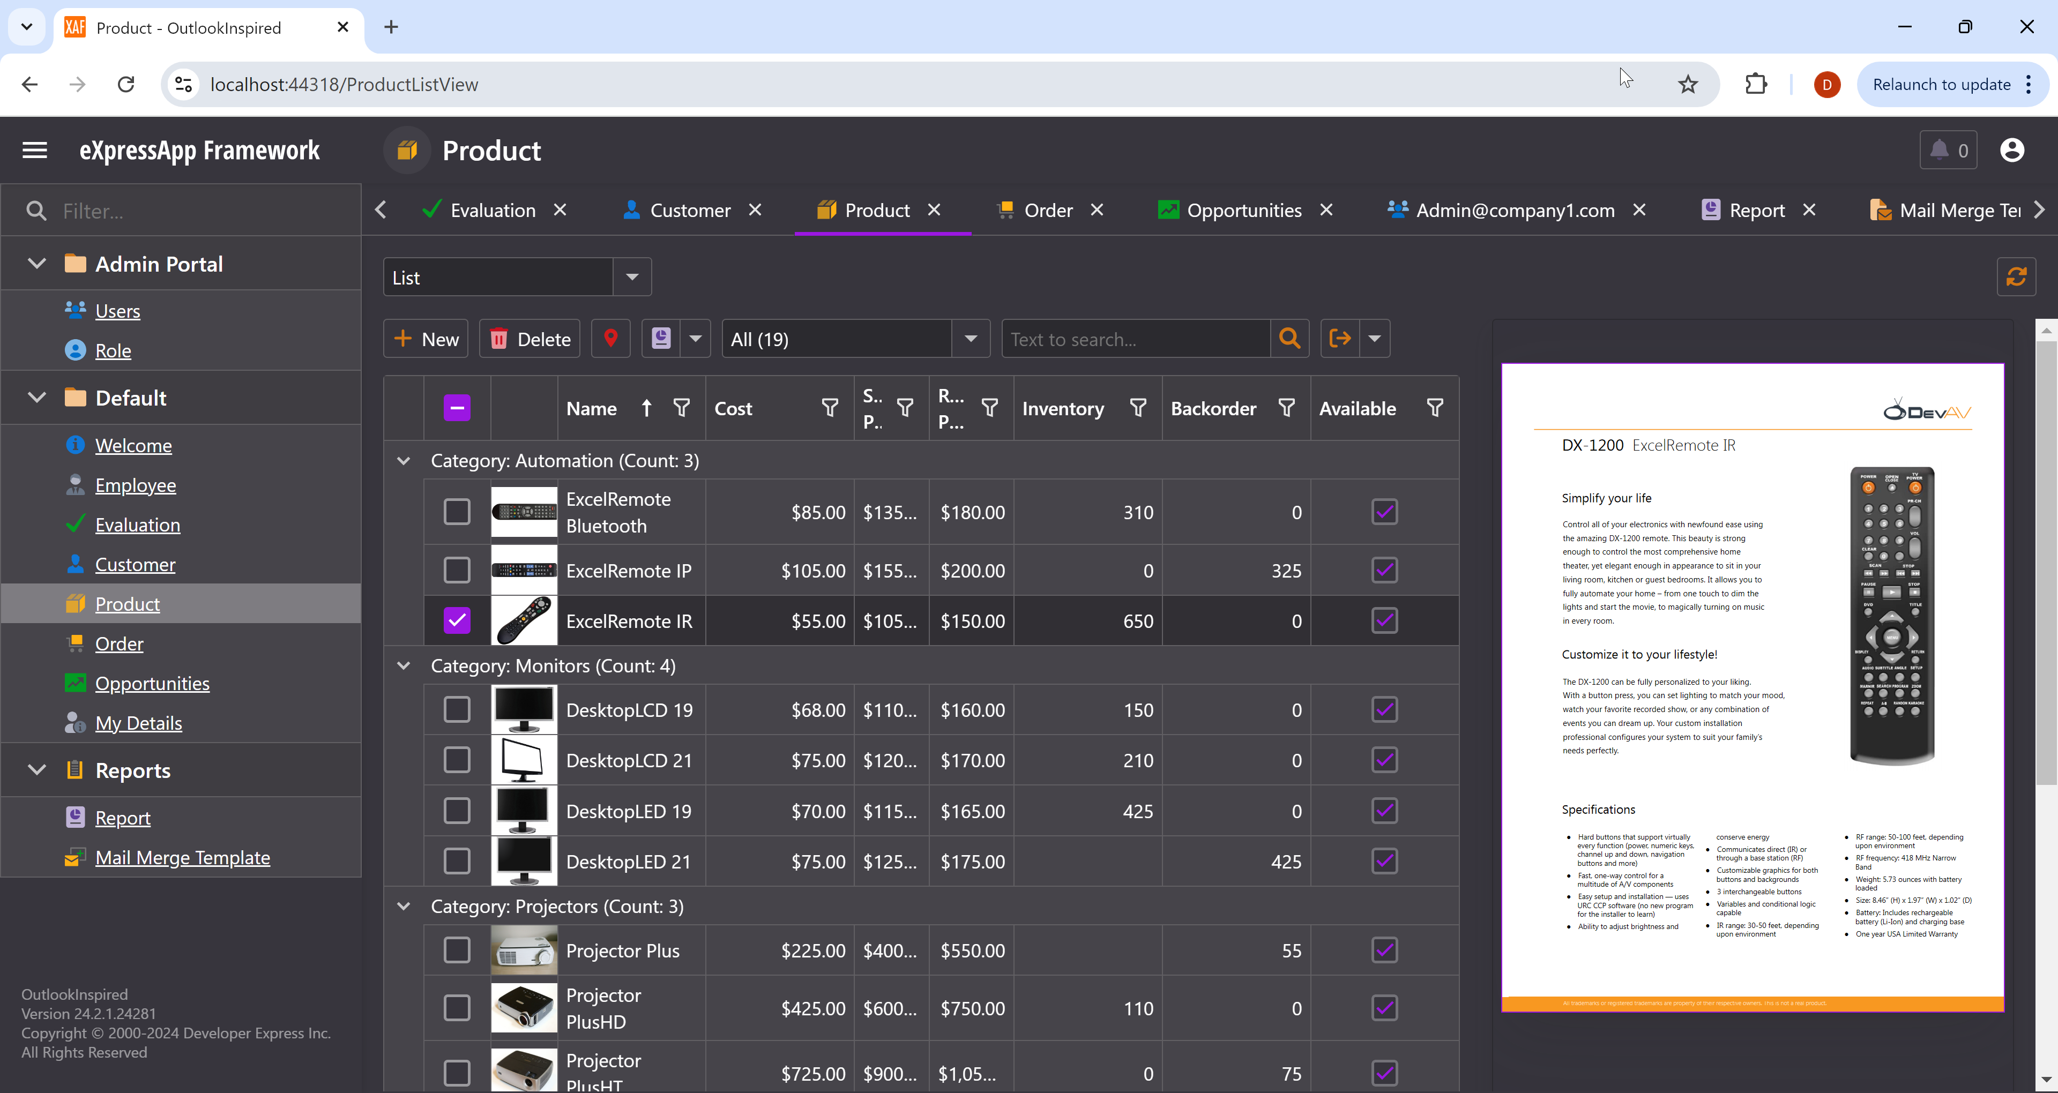Screen dimensions: 2058x1093
Task: Click the refresh icon above the preview
Action: tap(2016, 276)
